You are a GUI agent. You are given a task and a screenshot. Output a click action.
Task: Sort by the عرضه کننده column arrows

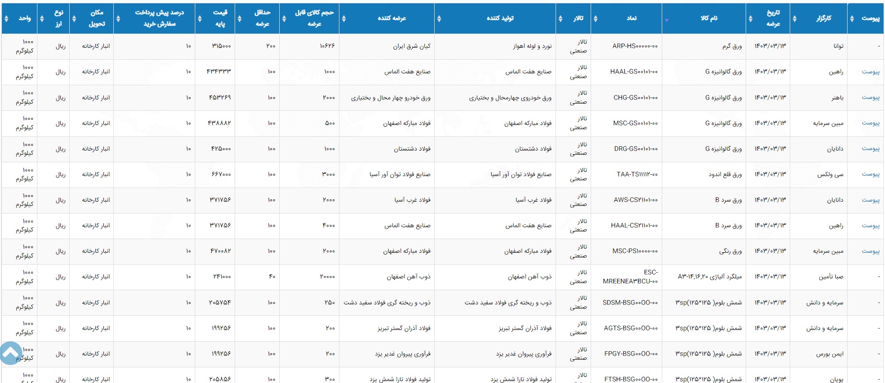[x=344, y=18]
